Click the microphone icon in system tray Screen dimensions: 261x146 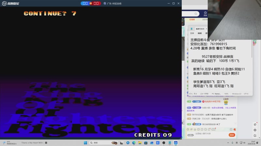coord(232,143)
